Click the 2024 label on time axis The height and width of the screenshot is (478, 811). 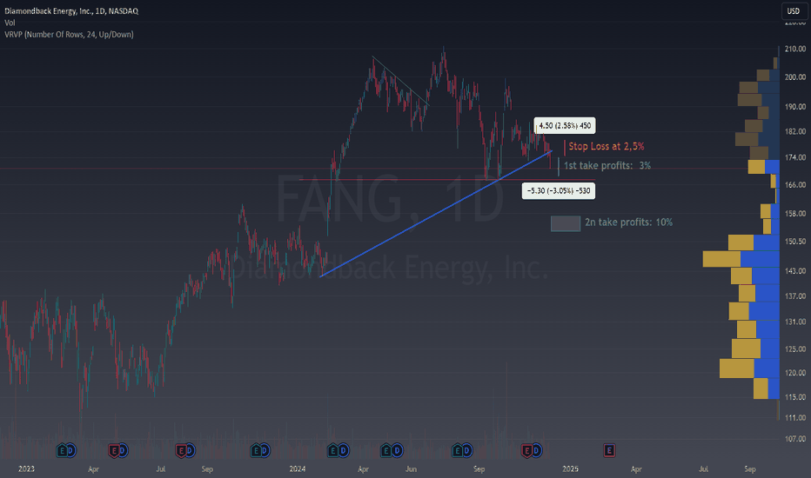[298, 469]
